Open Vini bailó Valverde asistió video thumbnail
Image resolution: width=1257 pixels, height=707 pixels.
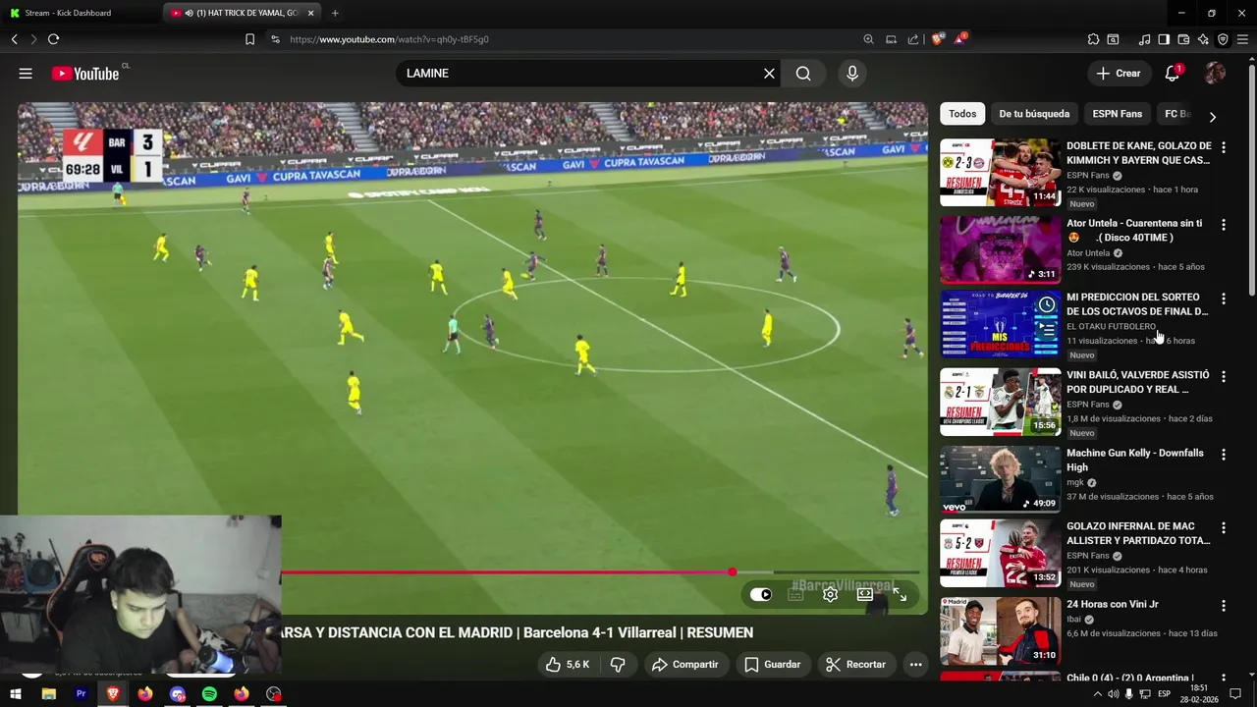[1000, 402]
